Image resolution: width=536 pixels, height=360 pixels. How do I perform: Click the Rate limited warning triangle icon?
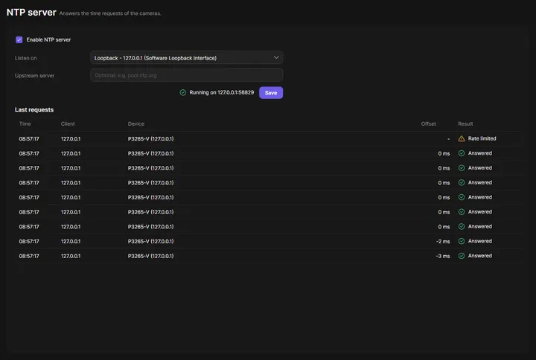(x=461, y=138)
